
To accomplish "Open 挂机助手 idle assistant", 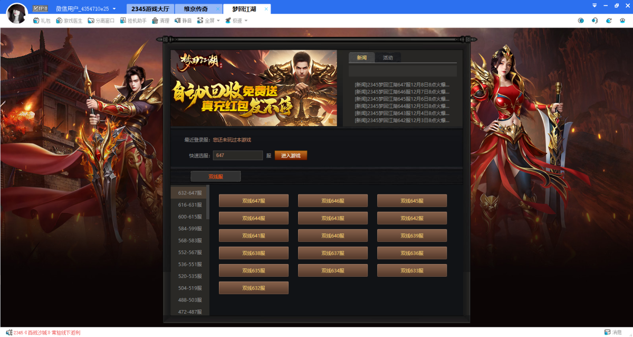I will point(133,21).
